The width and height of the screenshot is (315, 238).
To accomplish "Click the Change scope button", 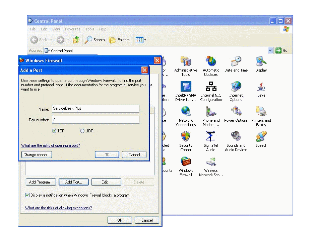I will coord(37,154).
